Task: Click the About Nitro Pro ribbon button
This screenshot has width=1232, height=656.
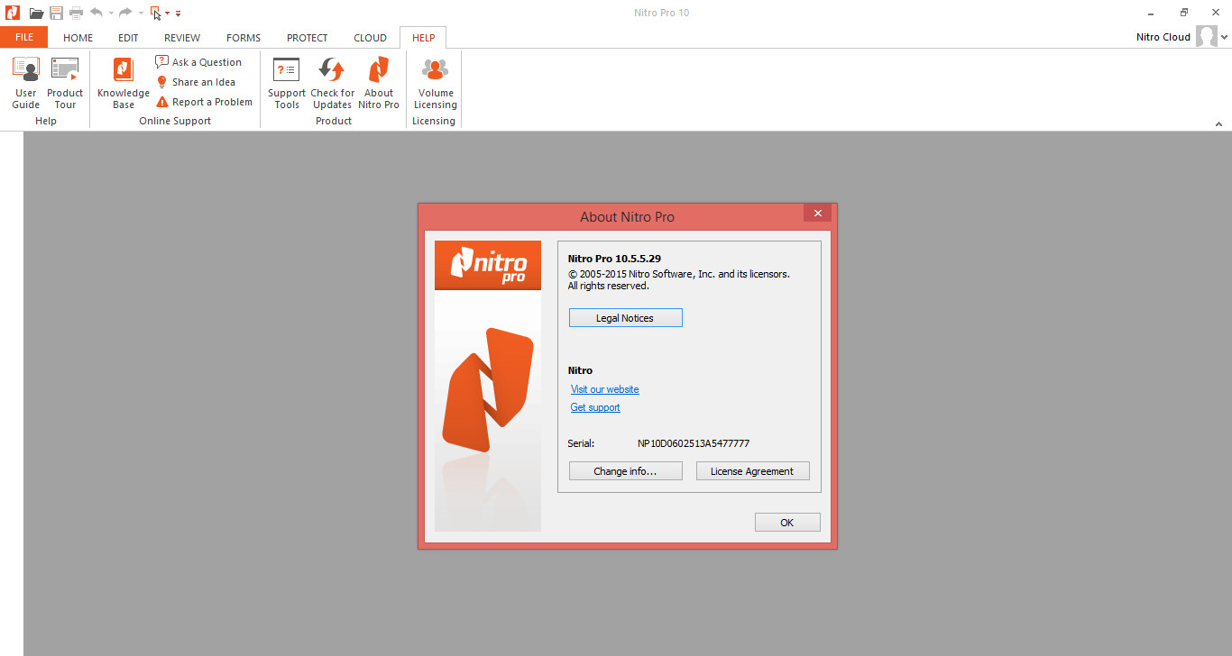Action: (x=379, y=83)
